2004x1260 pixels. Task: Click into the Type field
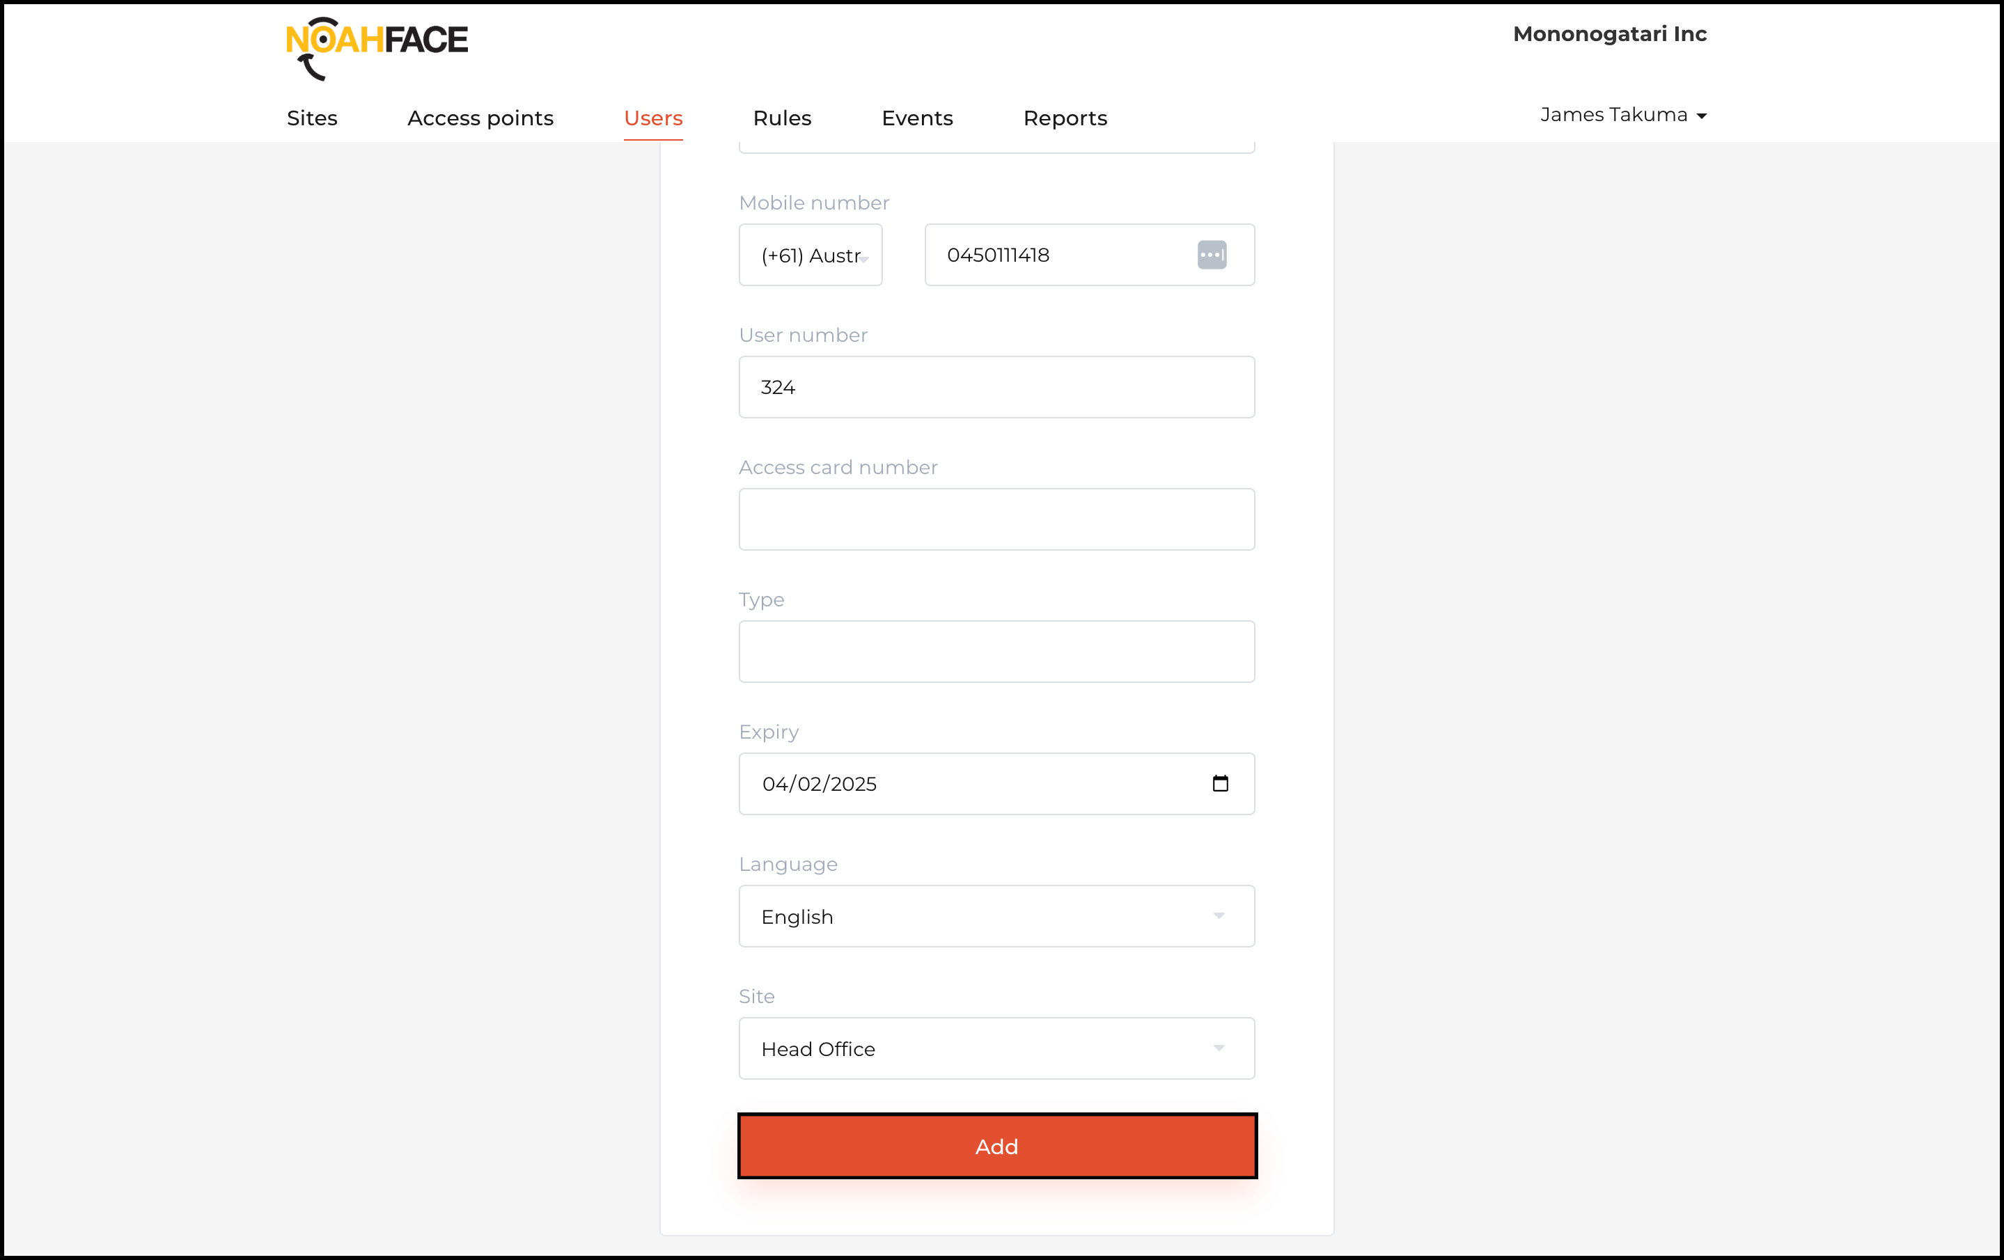point(996,652)
